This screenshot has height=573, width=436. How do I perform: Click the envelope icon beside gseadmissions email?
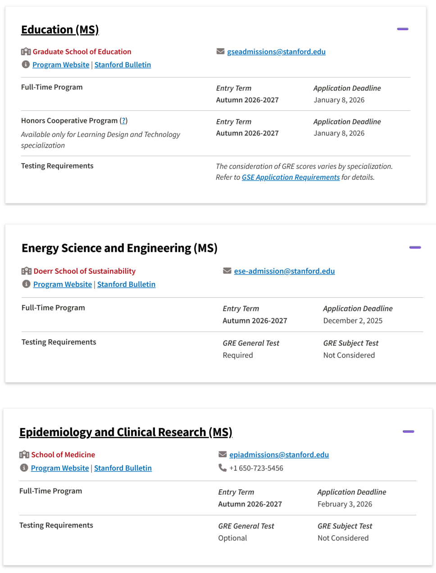click(x=220, y=51)
